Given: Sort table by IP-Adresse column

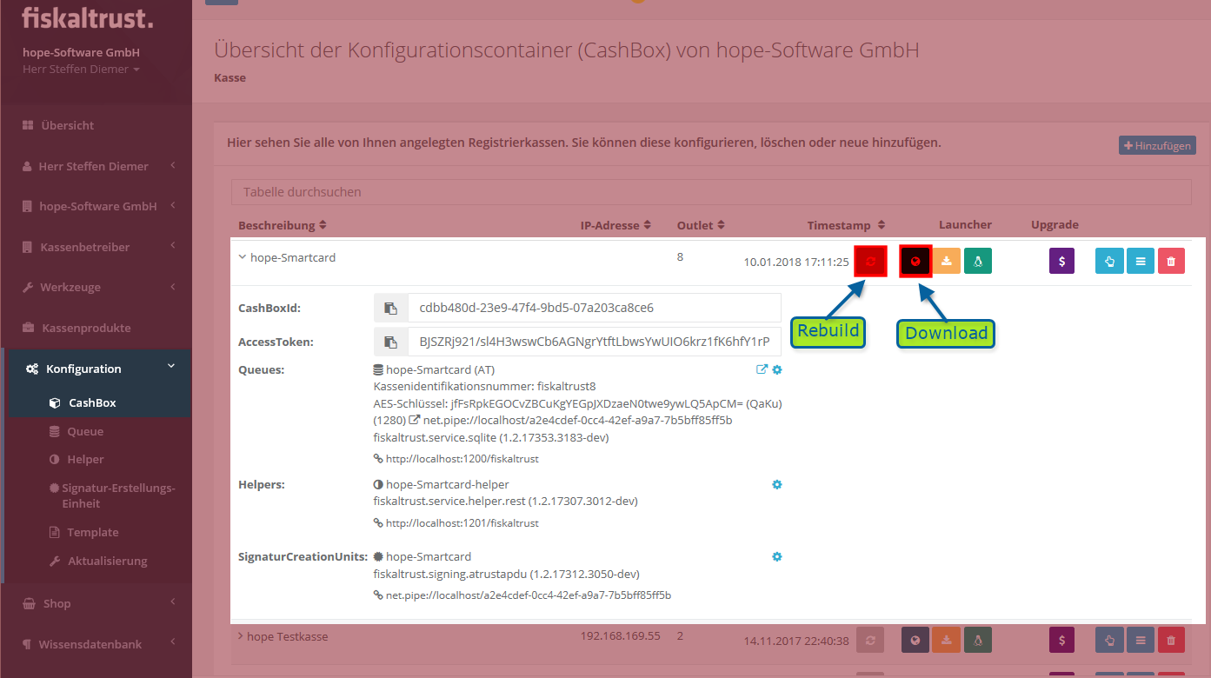Looking at the screenshot, I should [615, 225].
